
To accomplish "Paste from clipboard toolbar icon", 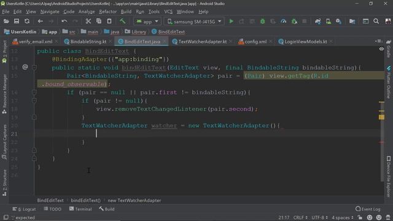I will 109,21.
